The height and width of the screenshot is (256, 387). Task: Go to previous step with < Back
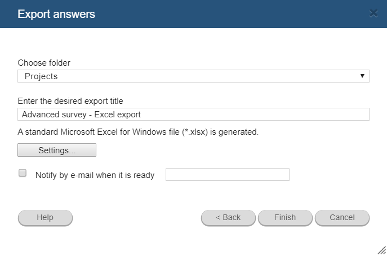(x=228, y=218)
